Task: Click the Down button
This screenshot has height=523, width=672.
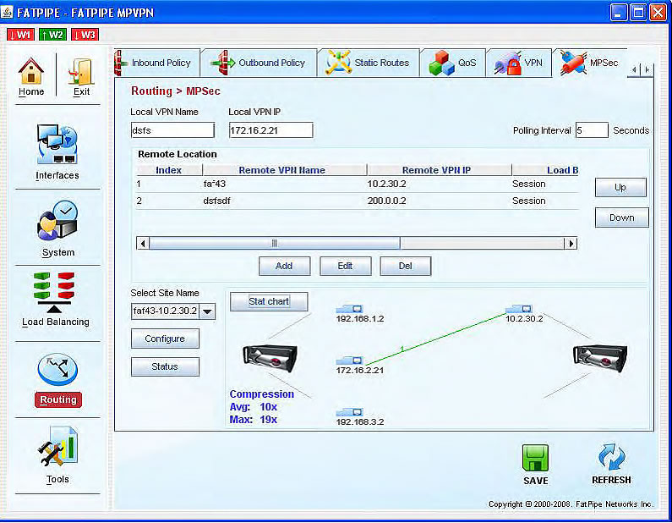Action: point(622,217)
